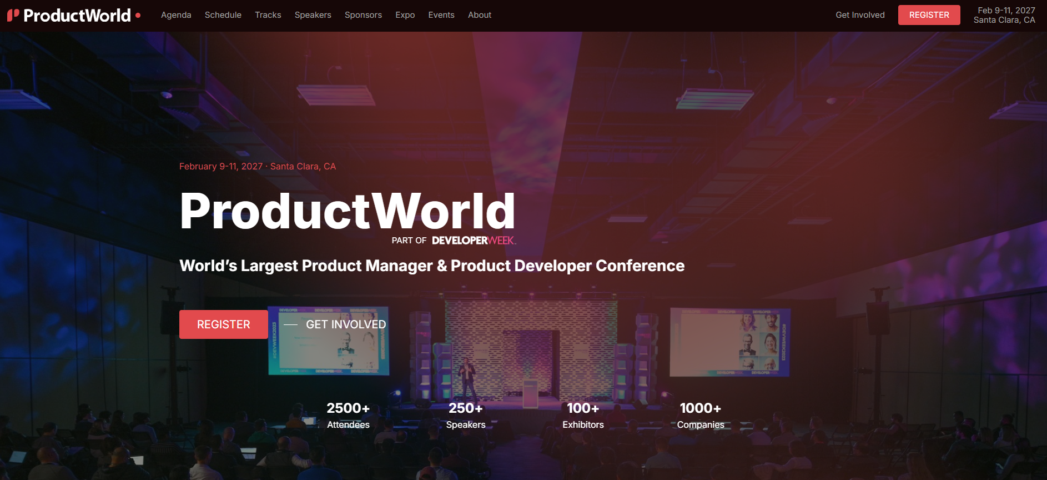Click the 100+ Exhibitors statistic

[583, 416]
